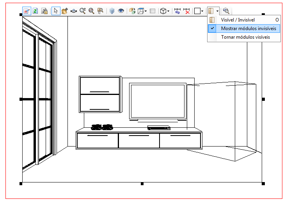Click the search magnifier icon at toolbar end
The image size is (298, 202).
pyautogui.click(x=226, y=11)
